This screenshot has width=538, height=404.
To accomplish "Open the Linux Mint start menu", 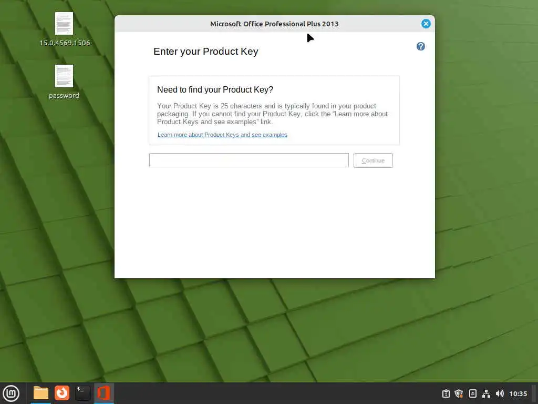I will tap(11, 393).
